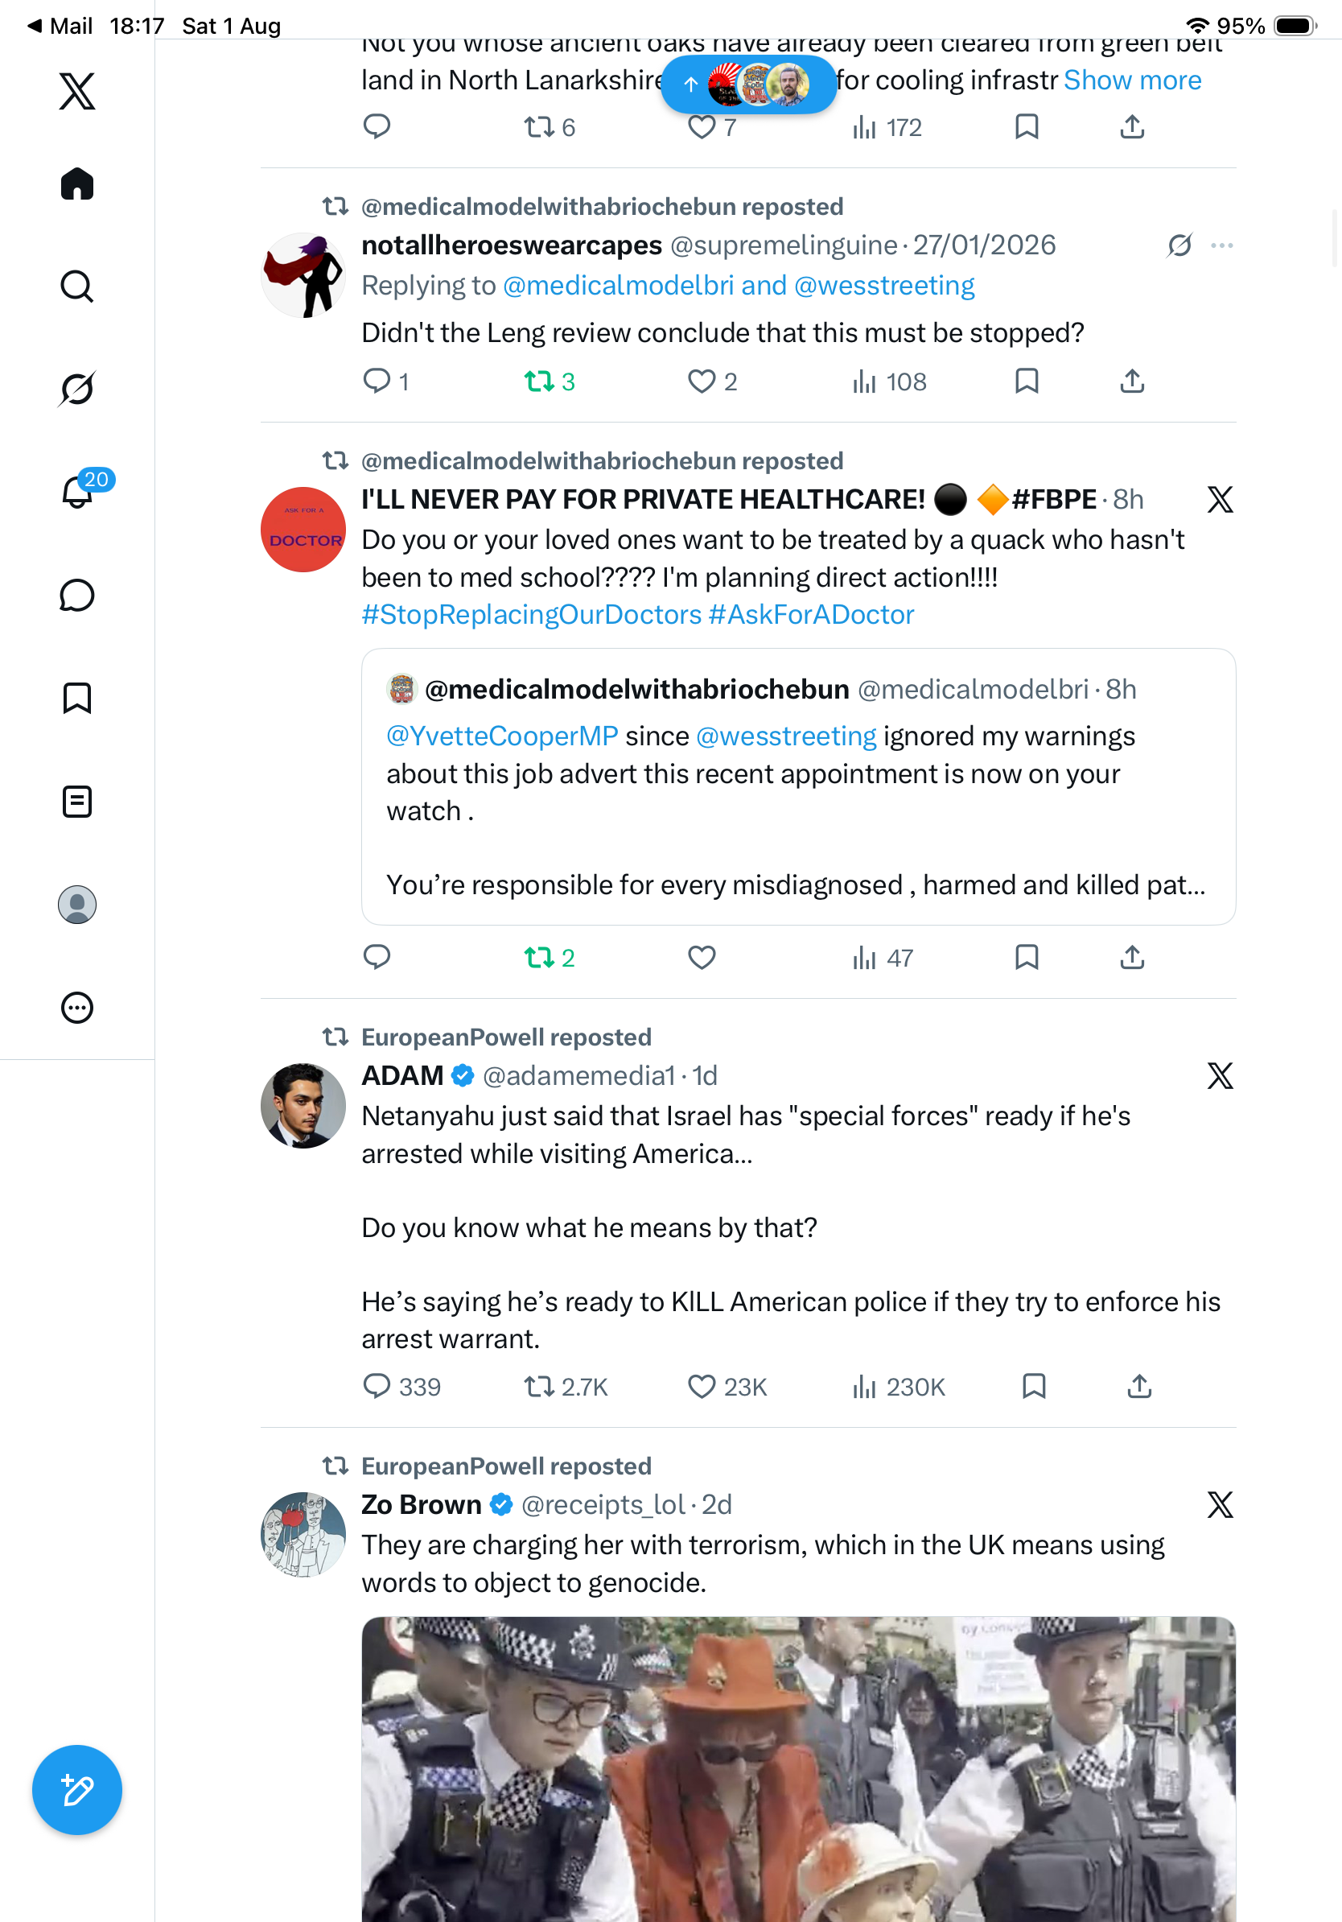Open the Grok icon in sidebar
The image size is (1342, 1922).
click(77, 389)
